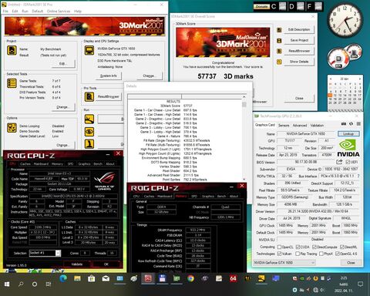Toggle the DirectML checkbox
The image size is (370, 296).
click(x=342, y=247)
